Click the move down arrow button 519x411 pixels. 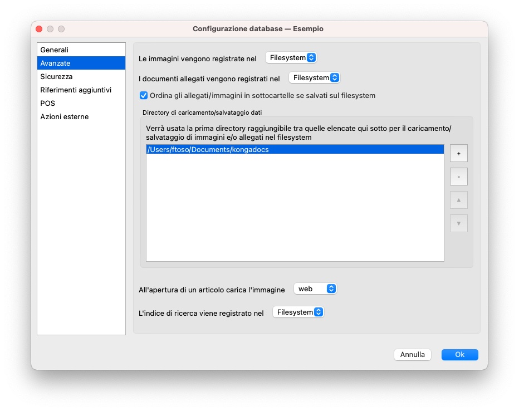[x=458, y=223]
